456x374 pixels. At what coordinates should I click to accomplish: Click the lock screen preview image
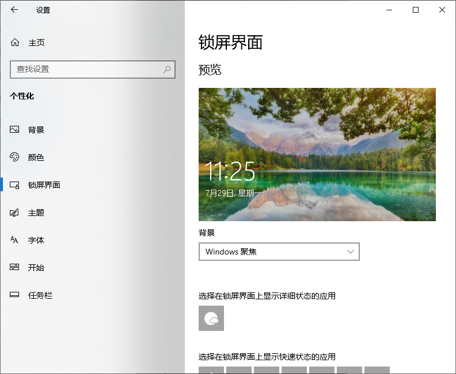pyautogui.click(x=317, y=155)
